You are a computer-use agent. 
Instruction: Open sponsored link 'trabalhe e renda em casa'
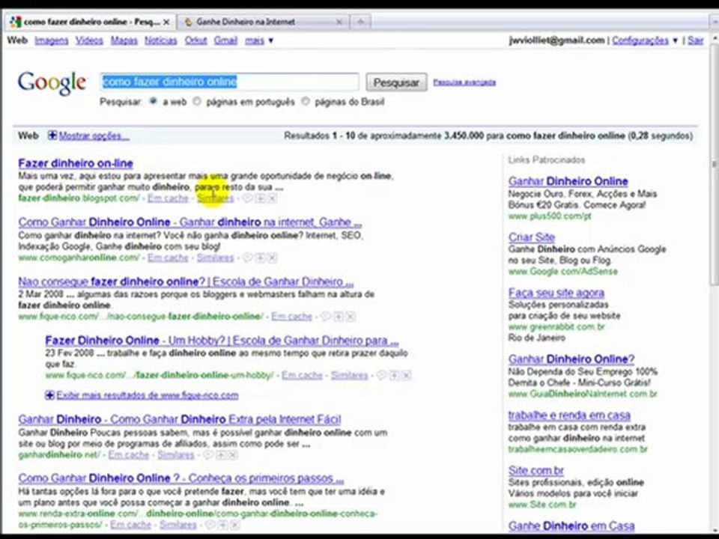point(569,415)
